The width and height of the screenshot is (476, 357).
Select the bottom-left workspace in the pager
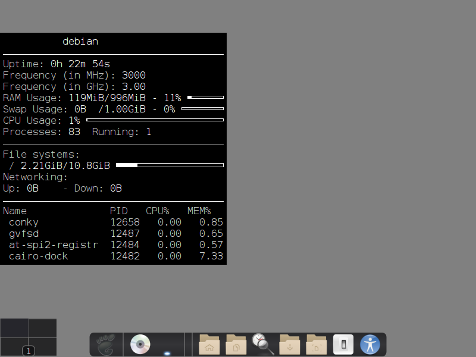[14, 346]
